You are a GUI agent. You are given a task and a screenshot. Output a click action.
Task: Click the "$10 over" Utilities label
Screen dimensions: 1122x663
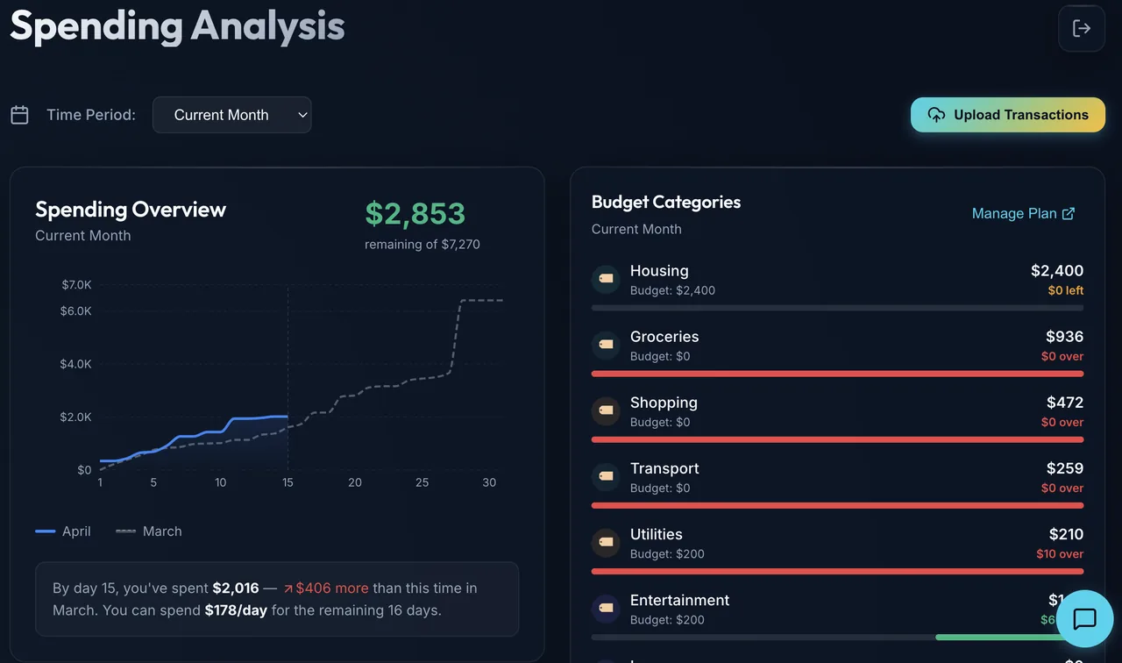point(1060,554)
